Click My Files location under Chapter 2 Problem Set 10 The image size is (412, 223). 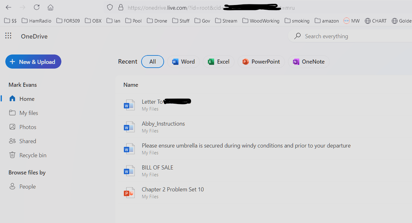[150, 197]
